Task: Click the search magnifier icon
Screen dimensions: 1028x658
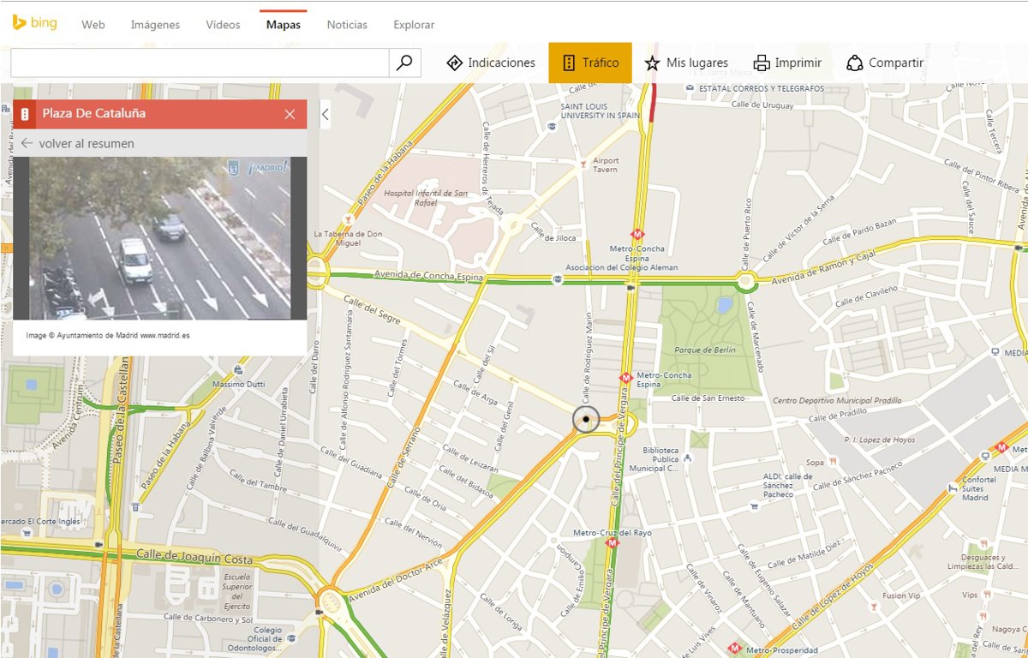Action: pos(404,62)
